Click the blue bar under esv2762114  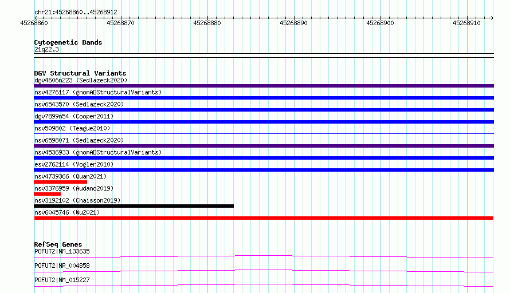[x=264, y=170]
